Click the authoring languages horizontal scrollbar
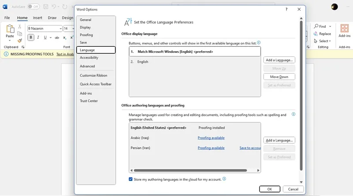This screenshot has width=353, height=196. click(x=191, y=170)
